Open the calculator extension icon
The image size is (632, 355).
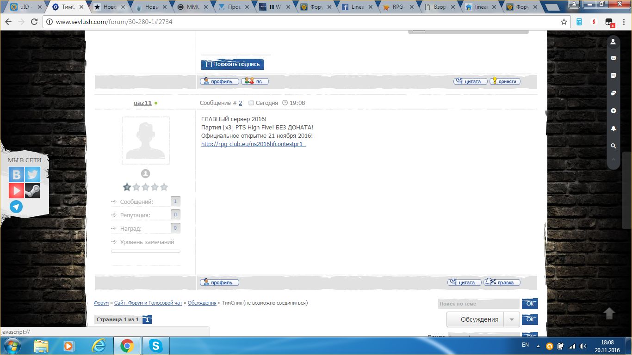tap(579, 22)
